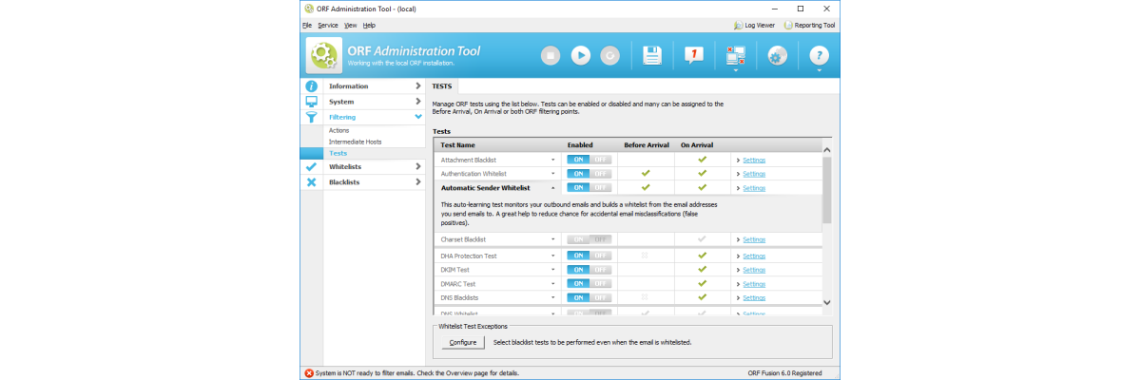Open the Service menu
Image resolution: width=1141 pixels, height=380 pixels.
click(x=327, y=25)
